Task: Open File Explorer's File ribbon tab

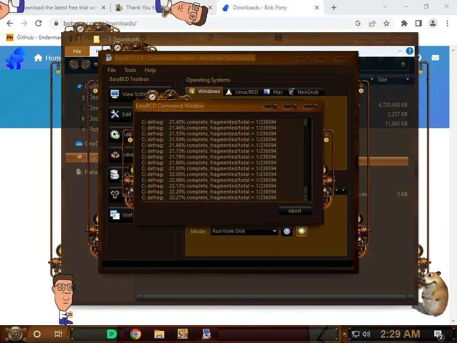Action: (77, 51)
